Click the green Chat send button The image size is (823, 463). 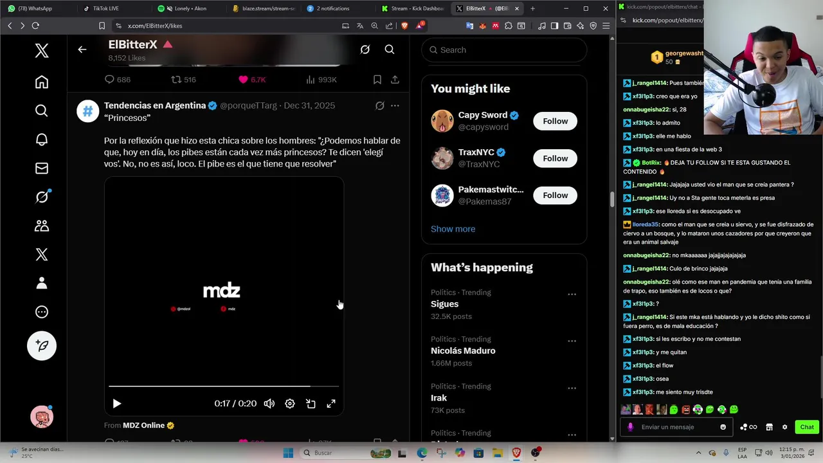[x=807, y=427]
